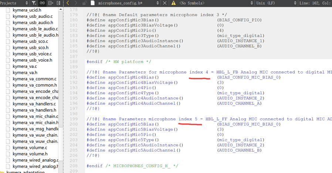The height and width of the screenshot is (173, 332).
Task: Select kymera_usb_sco.c file
Action: click(30, 41)
